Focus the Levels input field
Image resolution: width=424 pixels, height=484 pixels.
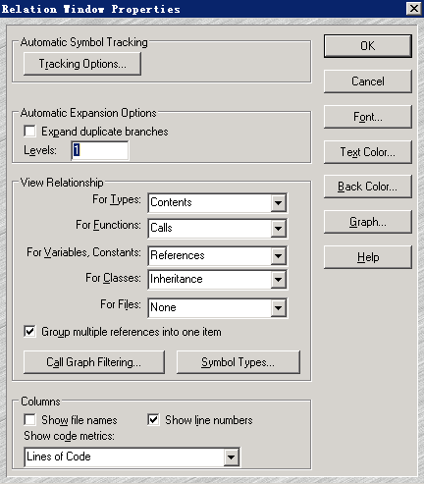coord(100,150)
